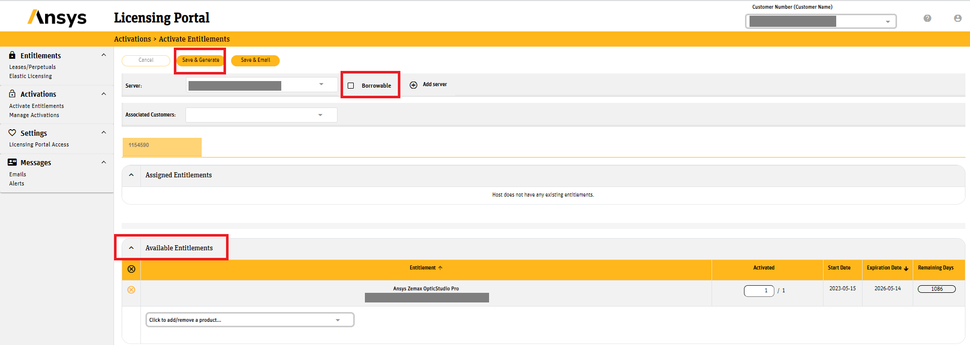Click the Cancel button
This screenshot has height=345, width=970.
click(146, 60)
